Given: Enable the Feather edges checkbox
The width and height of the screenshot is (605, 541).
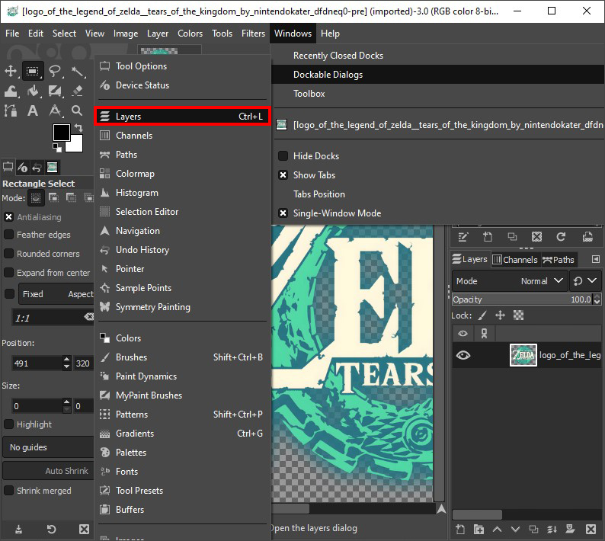Looking at the screenshot, I should 8,235.
